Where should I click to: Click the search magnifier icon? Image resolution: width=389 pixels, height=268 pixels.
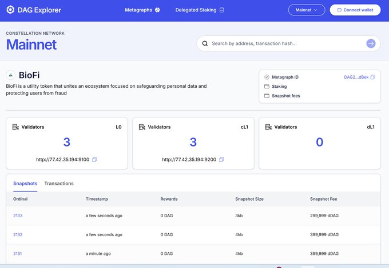click(205, 43)
